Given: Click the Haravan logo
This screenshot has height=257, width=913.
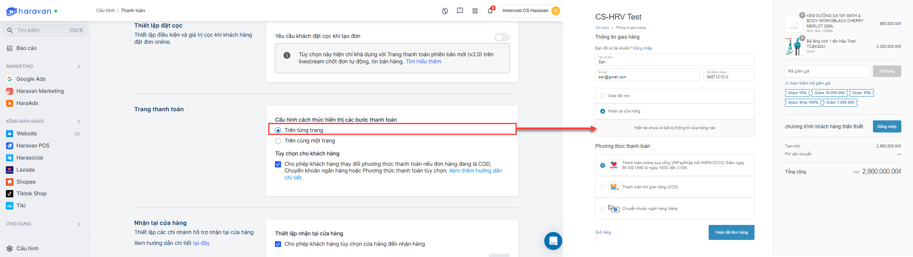Looking at the screenshot, I should point(29,11).
